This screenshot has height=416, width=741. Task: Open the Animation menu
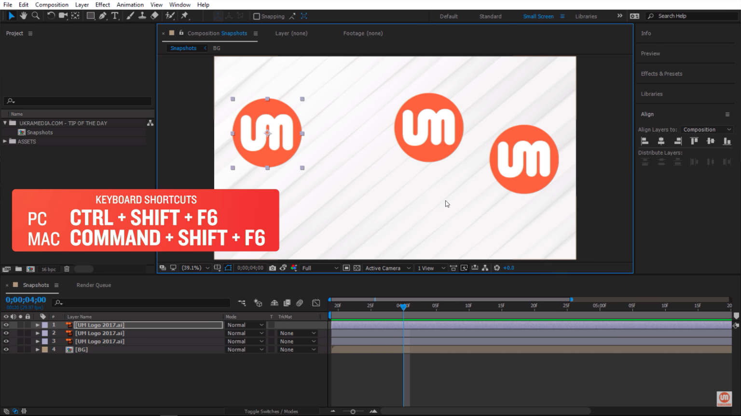coord(130,5)
